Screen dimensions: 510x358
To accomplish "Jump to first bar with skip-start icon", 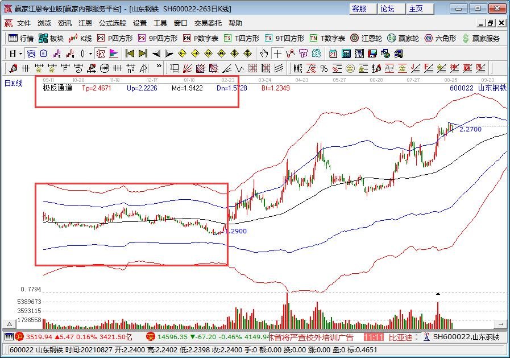I will (130, 54).
